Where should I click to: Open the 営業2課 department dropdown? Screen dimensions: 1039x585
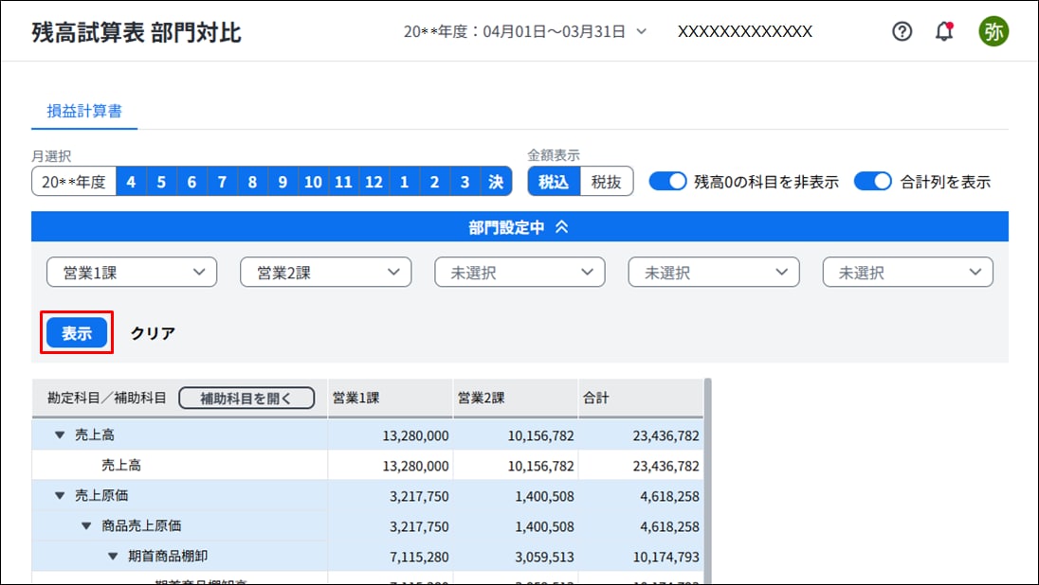click(x=325, y=273)
